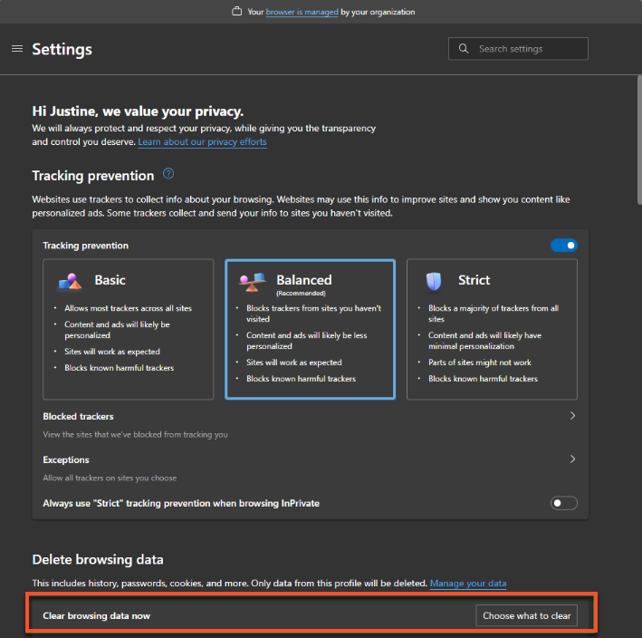Enable Always use Strict InPrivate toggle
The height and width of the screenshot is (638, 642).
[x=564, y=503]
